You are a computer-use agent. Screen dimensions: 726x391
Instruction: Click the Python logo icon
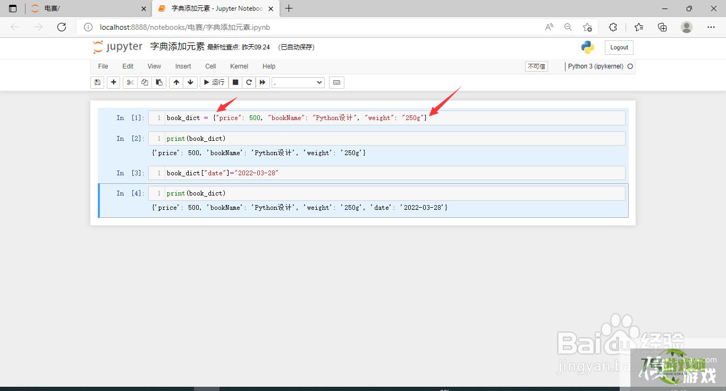pos(587,47)
